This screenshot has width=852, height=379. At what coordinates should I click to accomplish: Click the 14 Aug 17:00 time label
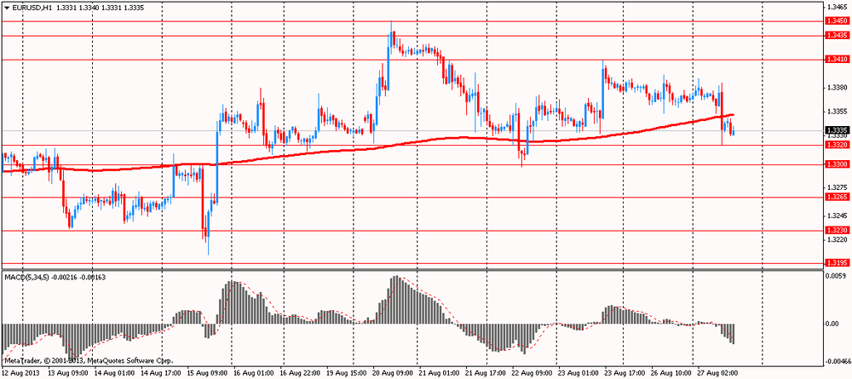click(x=161, y=373)
